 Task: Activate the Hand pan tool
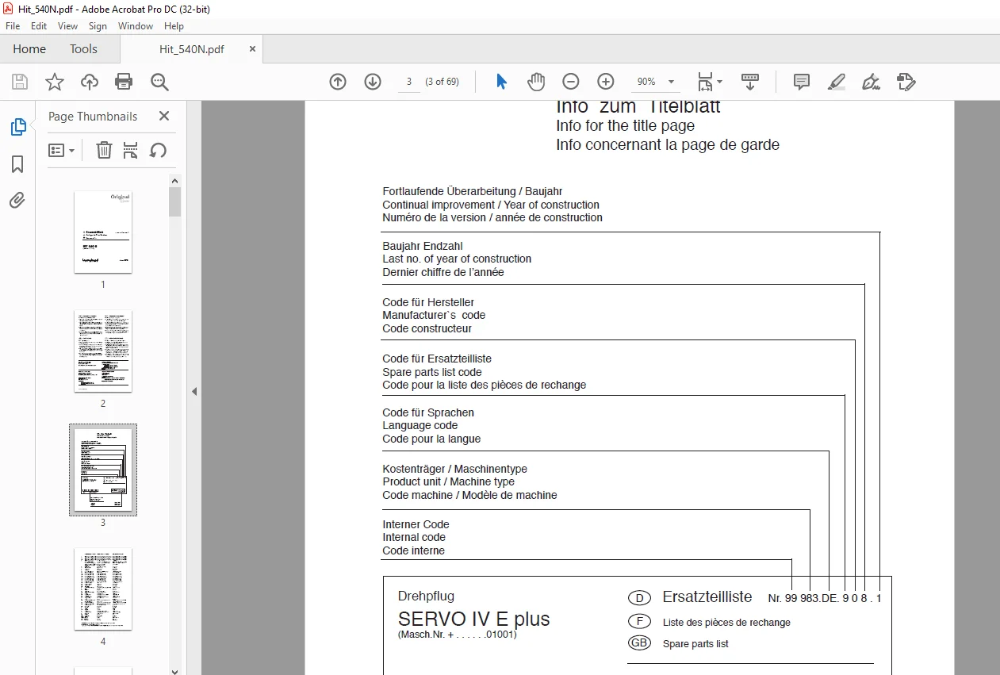click(537, 82)
